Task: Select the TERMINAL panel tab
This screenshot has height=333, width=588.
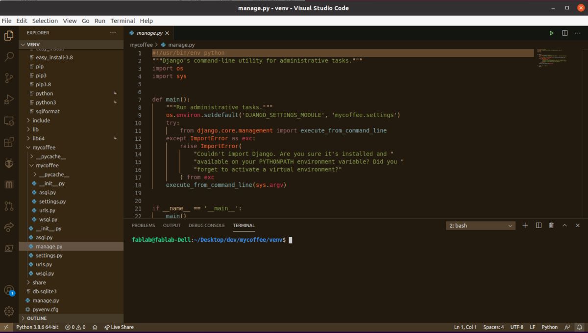Action: pos(244,226)
